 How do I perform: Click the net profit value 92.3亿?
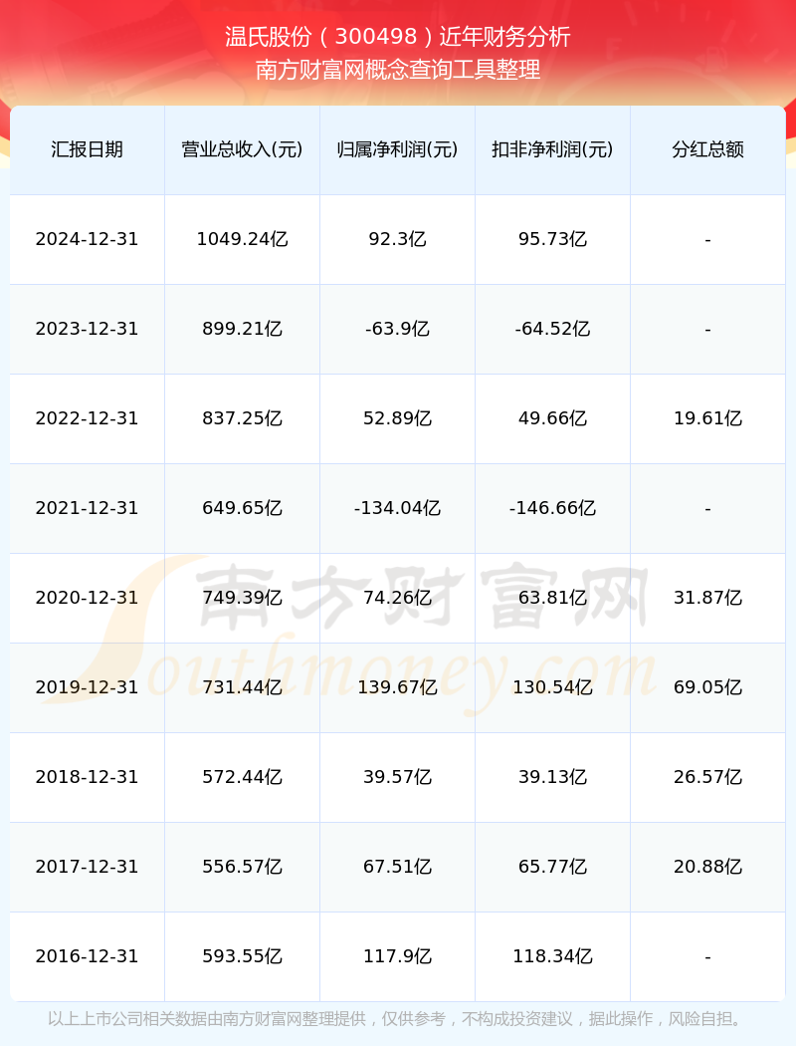point(398,239)
